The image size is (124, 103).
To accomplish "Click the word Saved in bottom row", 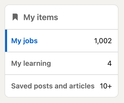I will (x=22, y=86).
